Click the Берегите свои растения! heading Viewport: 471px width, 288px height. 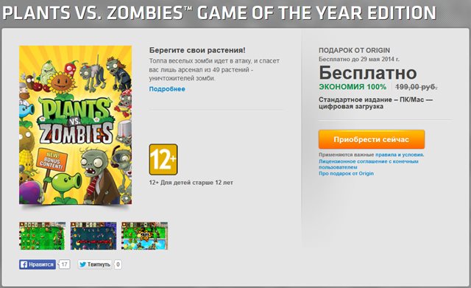[x=197, y=50]
